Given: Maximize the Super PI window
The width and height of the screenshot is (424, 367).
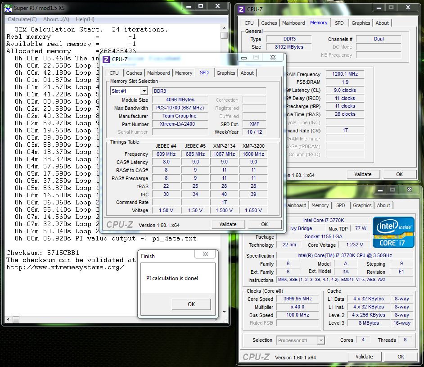Looking at the screenshot, I should pos(201,6).
